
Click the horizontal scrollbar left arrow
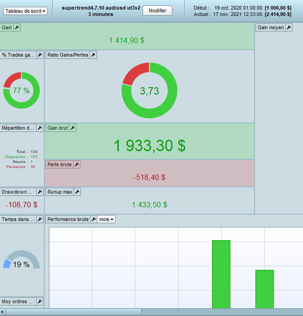pos(2,312)
